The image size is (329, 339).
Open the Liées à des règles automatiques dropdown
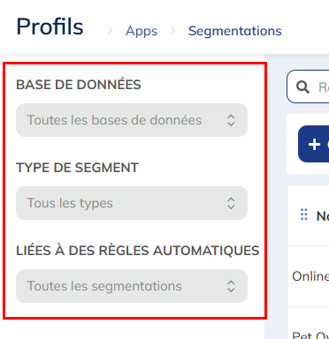132,286
